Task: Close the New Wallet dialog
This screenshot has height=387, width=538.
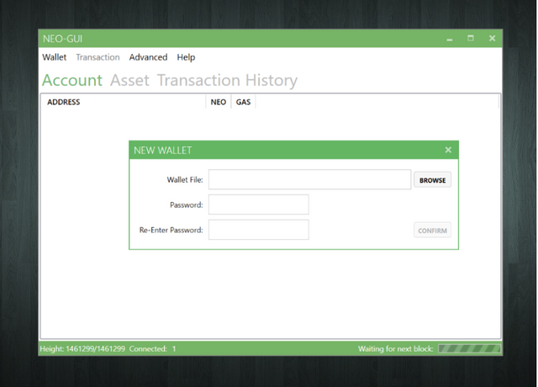Action: (448, 150)
